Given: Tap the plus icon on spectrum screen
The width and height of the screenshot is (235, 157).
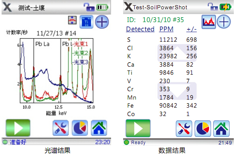Looking at the screenshot, I should [102, 22].
